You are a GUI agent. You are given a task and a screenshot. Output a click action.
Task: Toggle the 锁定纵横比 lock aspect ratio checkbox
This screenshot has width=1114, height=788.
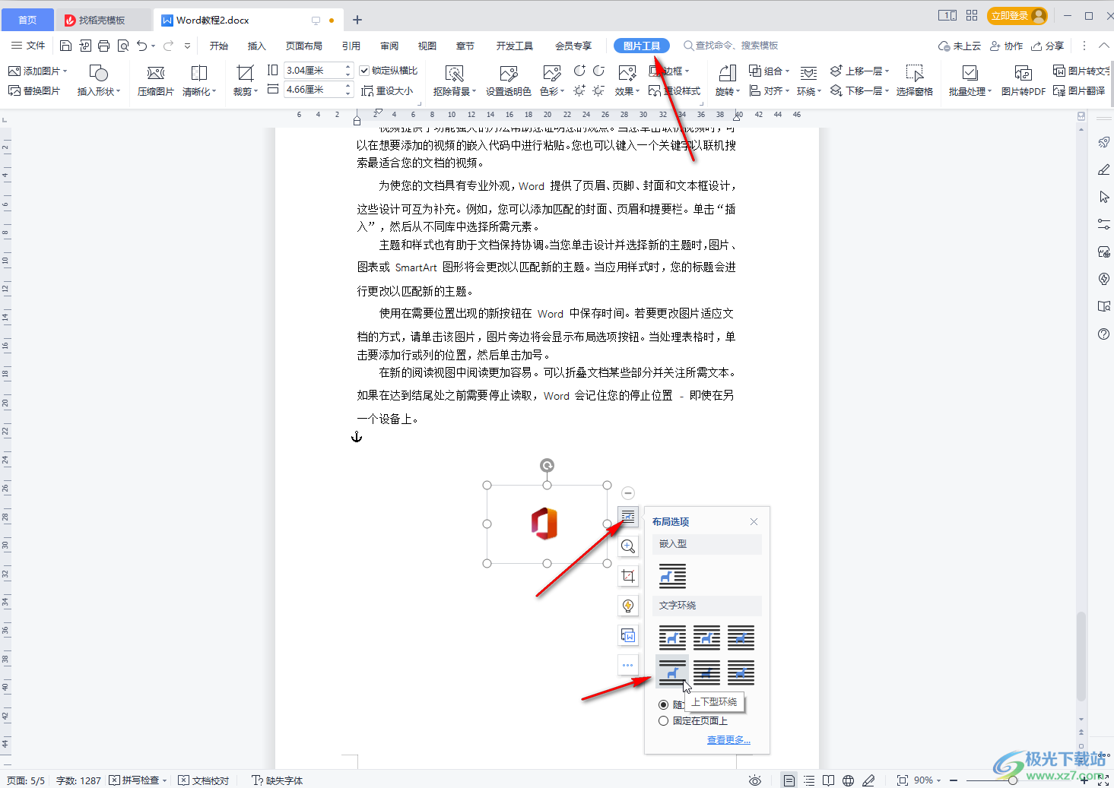point(364,71)
